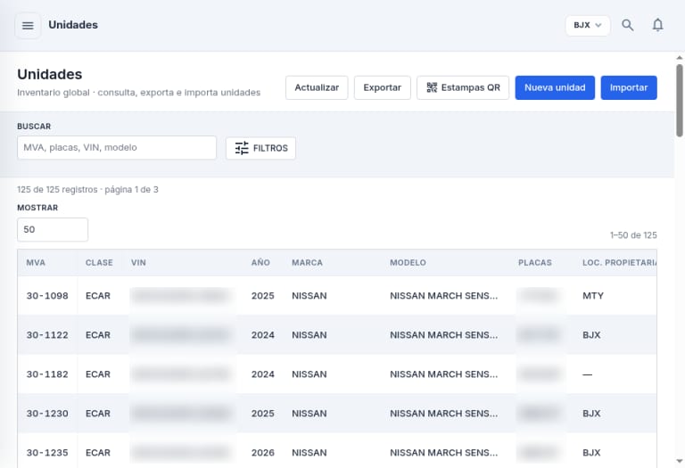Click LOC. PROPIETARIA column header
685x468 pixels.
point(619,263)
